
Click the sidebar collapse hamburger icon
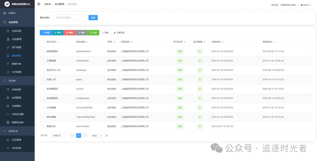tap(39, 4)
